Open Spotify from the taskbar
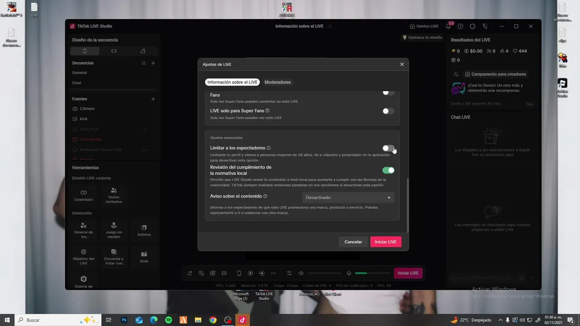 coord(169,320)
